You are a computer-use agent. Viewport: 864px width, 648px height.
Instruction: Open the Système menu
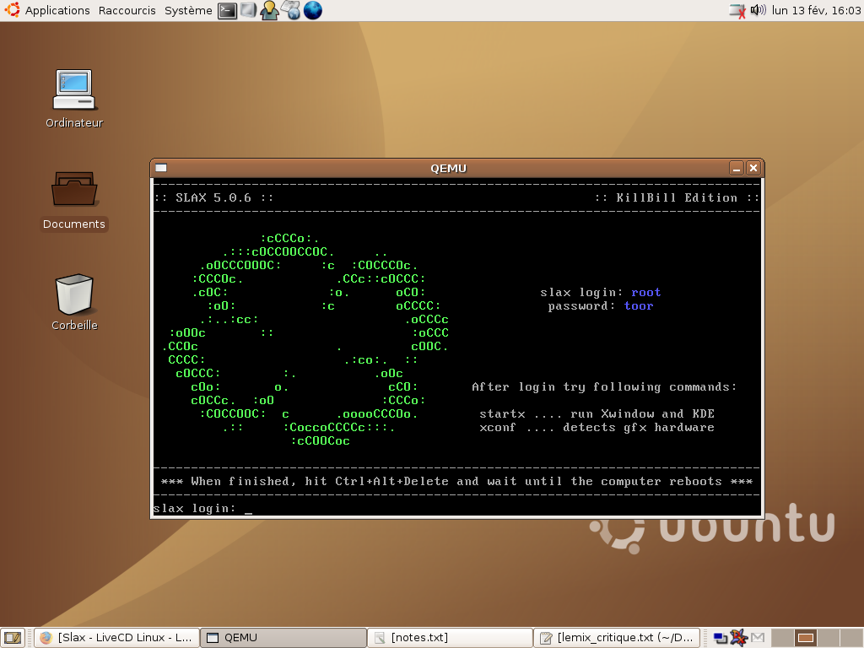[188, 10]
